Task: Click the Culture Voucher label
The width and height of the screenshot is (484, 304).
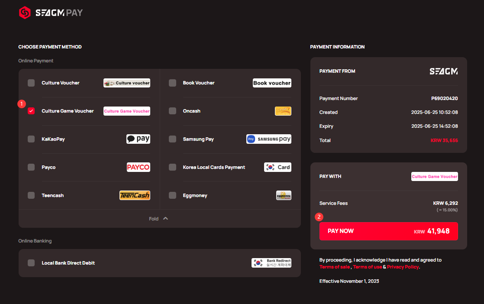Action: click(61, 83)
